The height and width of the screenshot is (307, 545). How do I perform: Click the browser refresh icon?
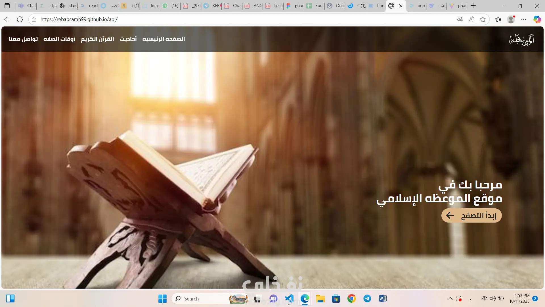(x=20, y=19)
